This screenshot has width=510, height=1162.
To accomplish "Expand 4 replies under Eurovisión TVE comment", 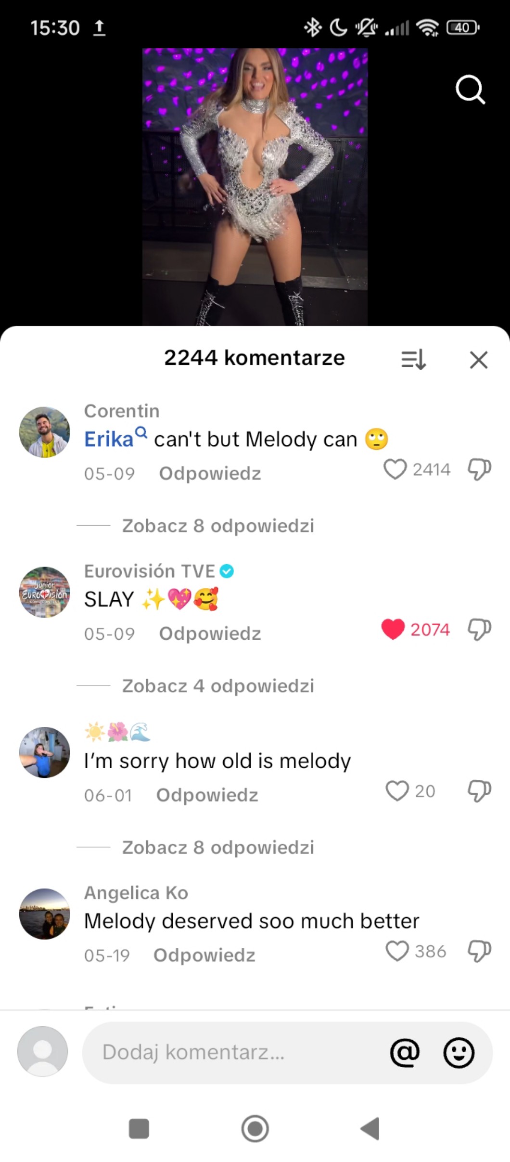I will click(x=218, y=686).
